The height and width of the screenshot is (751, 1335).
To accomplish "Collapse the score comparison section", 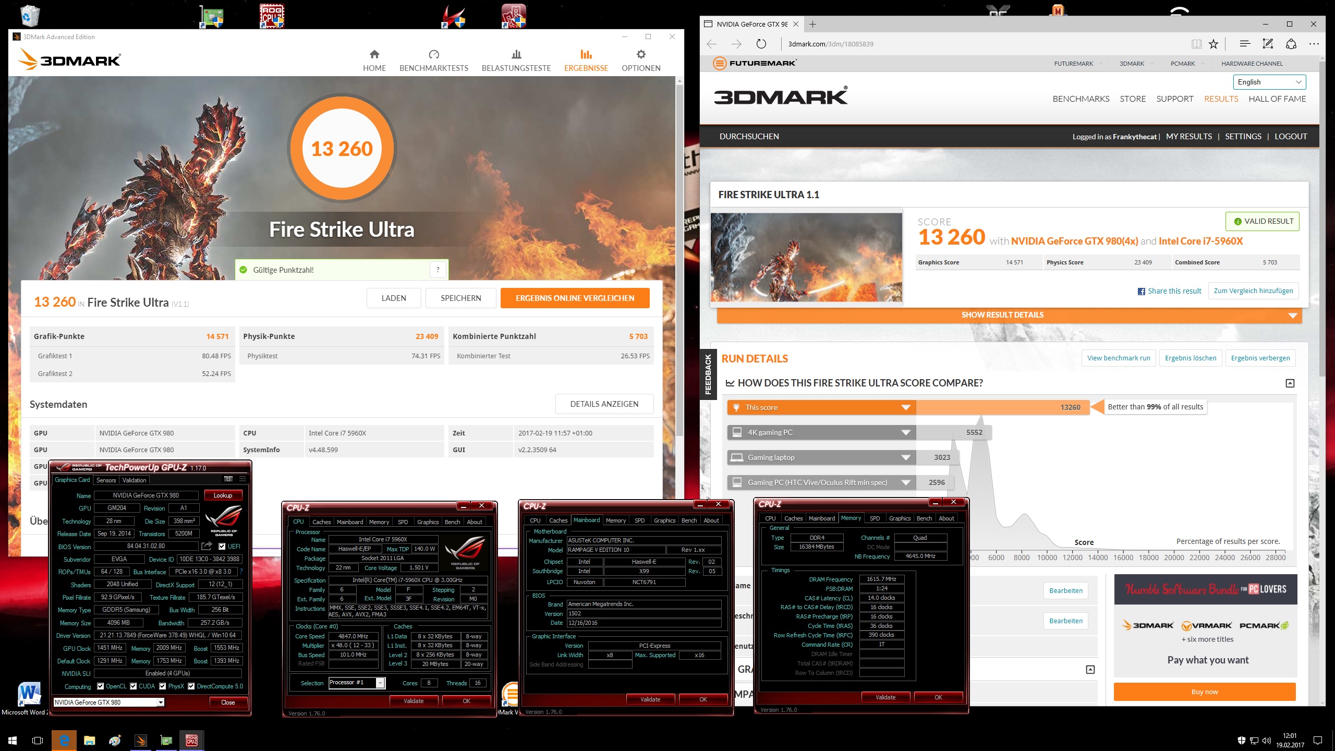I will click(1290, 383).
